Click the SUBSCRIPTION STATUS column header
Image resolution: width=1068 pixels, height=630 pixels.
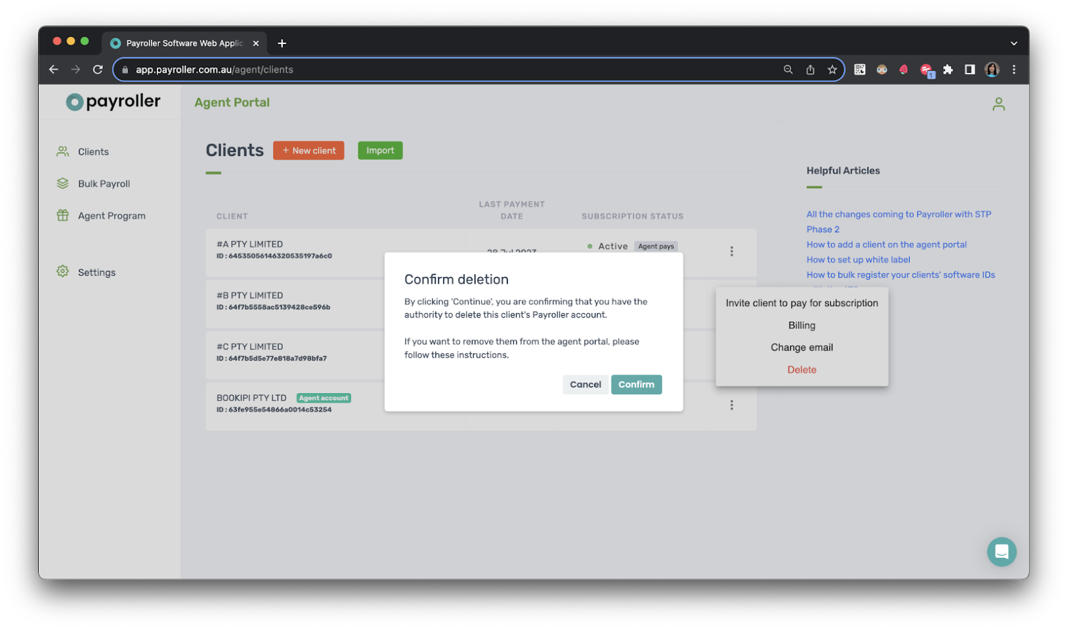[632, 216]
